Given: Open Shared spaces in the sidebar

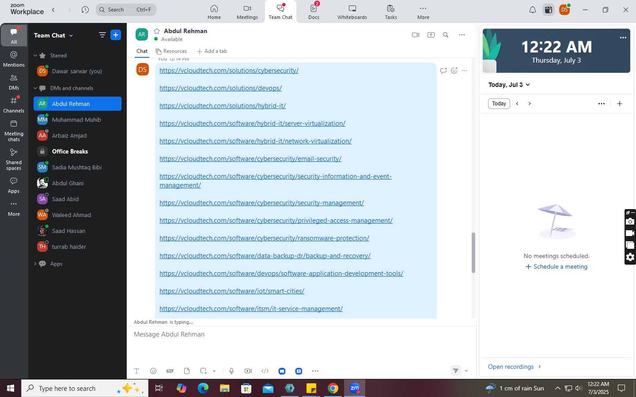Looking at the screenshot, I should [14, 160].
